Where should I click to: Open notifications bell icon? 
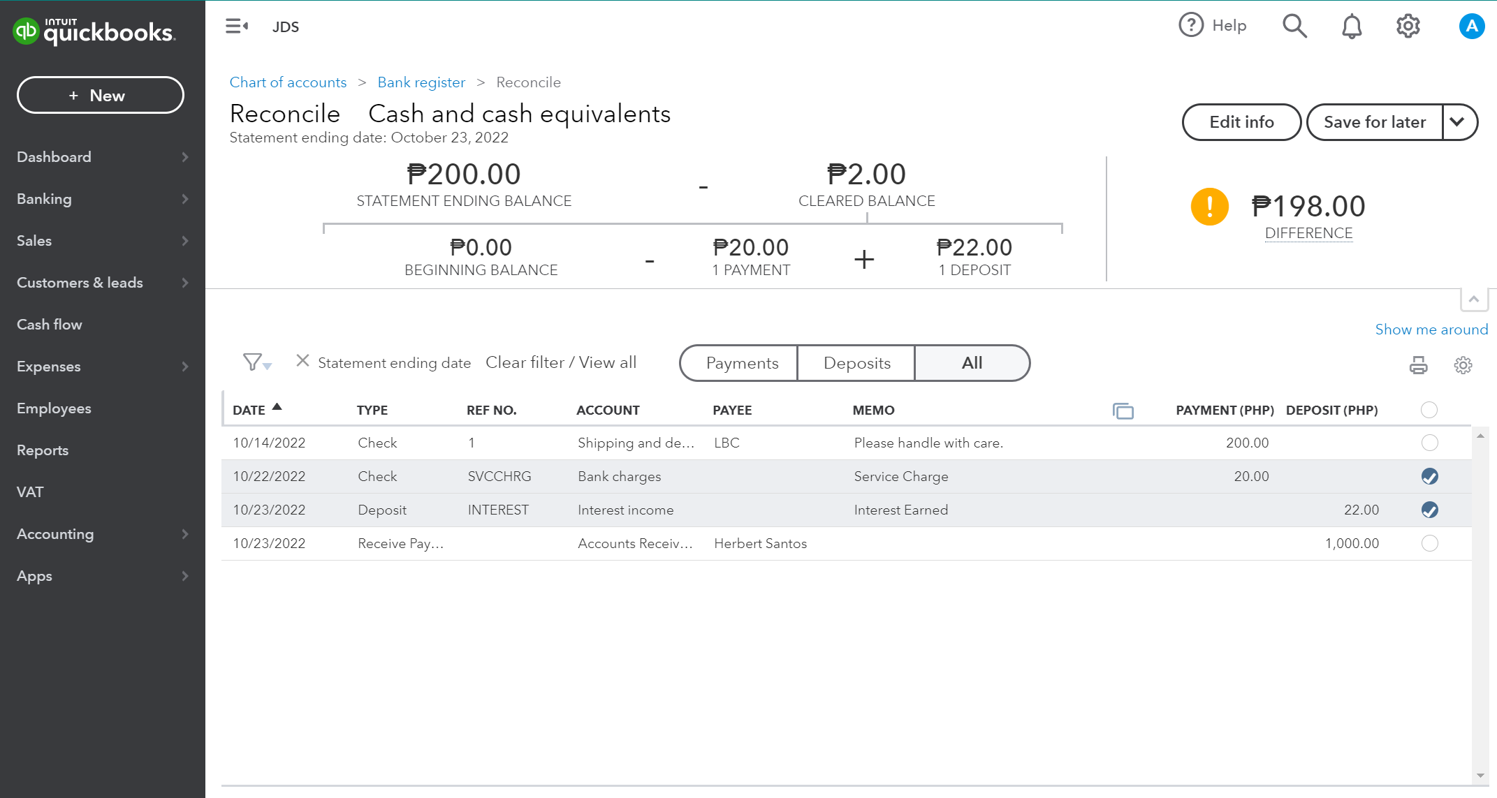(x=1351, y=26)
